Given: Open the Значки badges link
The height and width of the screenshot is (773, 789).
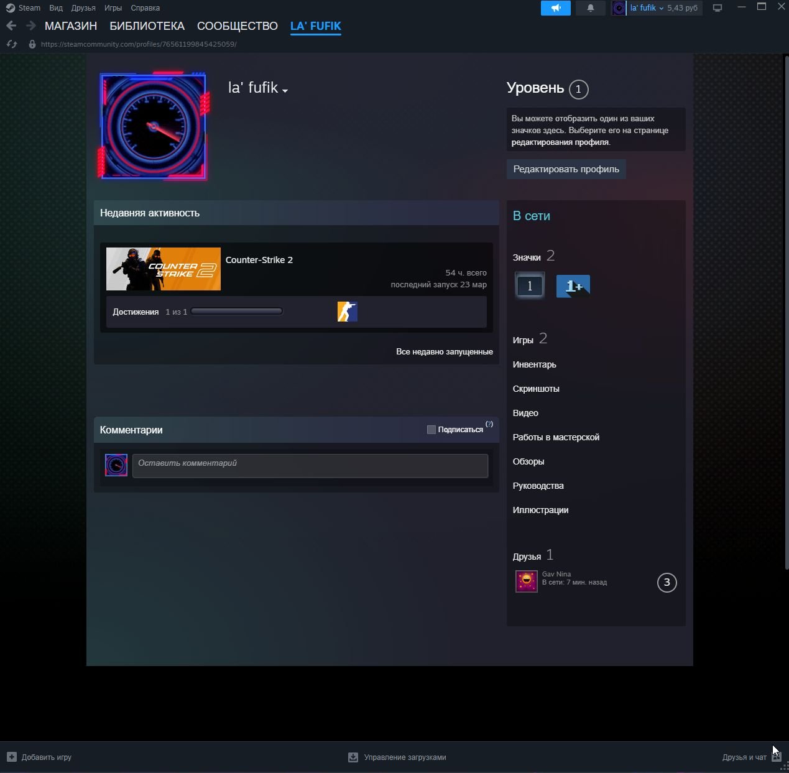Looking at the screenshot, I should pyautogui.click(x=527, y=257).
